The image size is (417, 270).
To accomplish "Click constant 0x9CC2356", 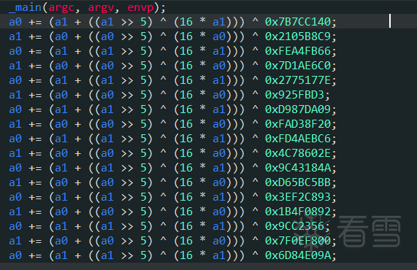I will click(294, 226).
